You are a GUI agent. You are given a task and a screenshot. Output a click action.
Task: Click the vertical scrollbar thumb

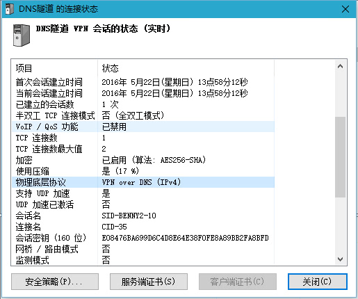coord(340,157)
